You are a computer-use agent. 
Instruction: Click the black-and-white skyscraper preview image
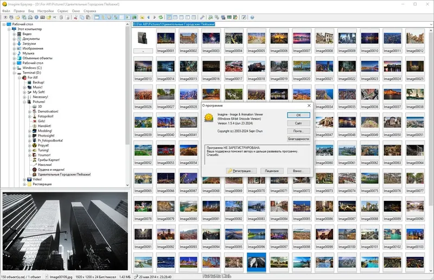point(65,231)
